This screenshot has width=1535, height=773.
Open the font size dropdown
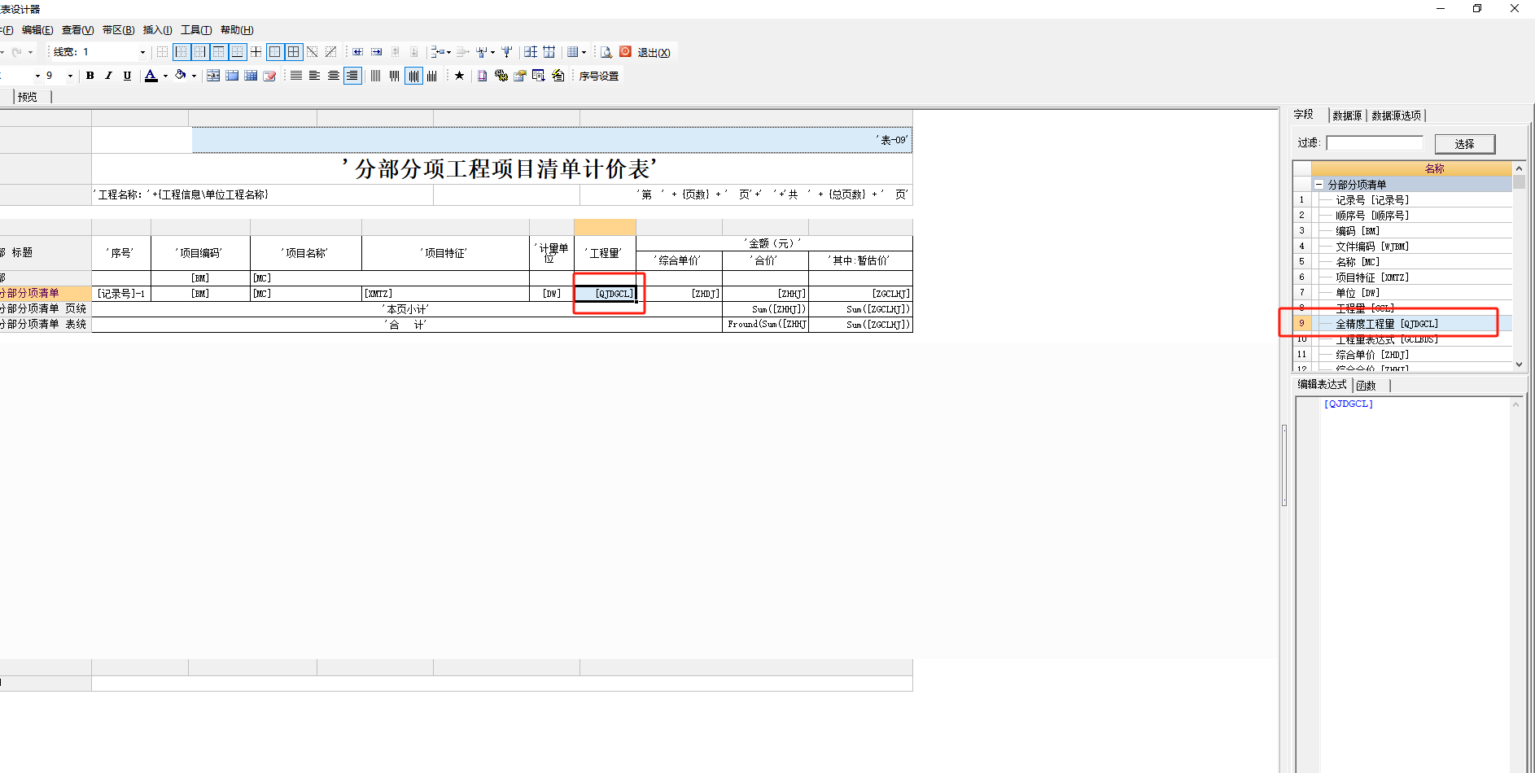[70, 76]
